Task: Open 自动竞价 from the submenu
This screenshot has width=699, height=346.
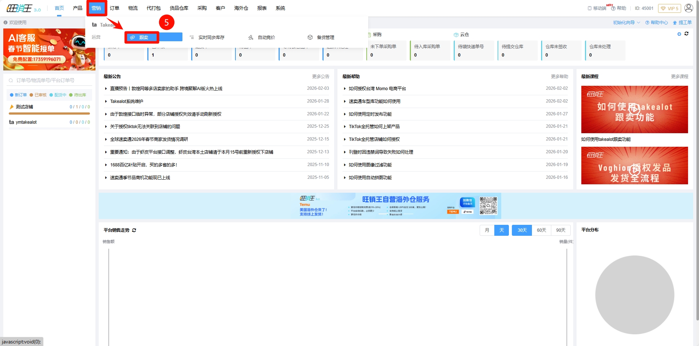Action: (x=266, y=37)
